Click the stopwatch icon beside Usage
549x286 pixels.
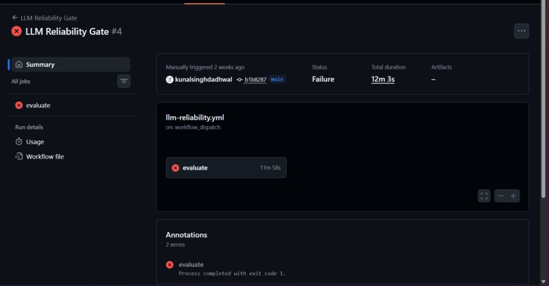click(19, 142)
